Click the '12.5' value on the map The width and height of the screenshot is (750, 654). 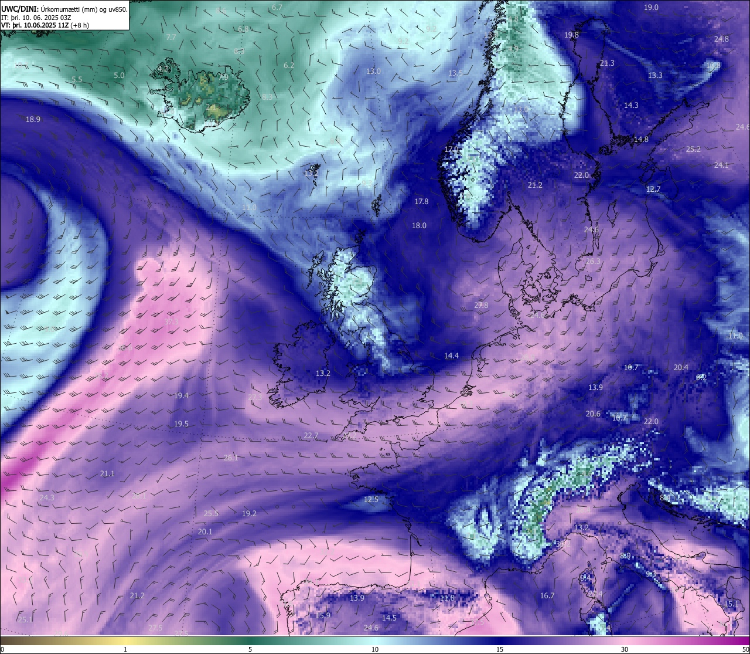[x=371, y=499]
